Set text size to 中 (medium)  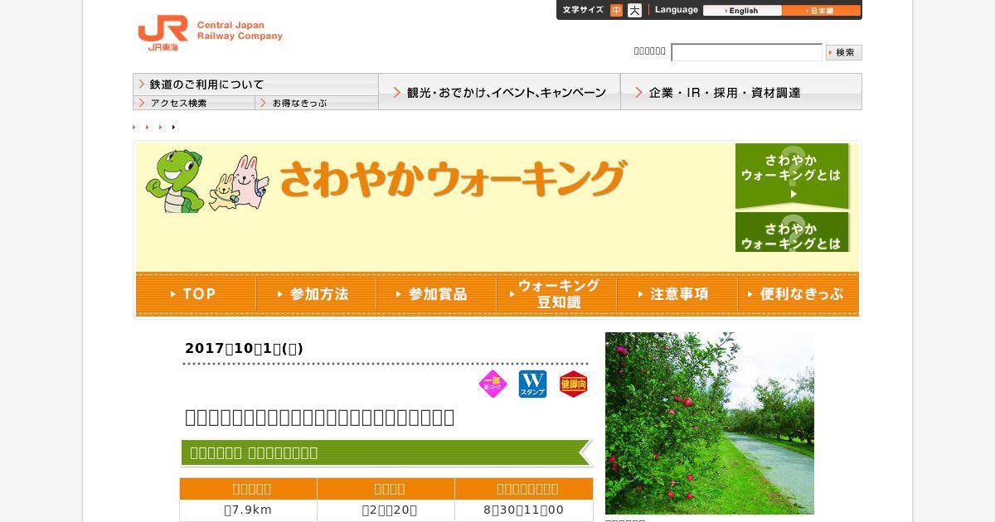point(616,11)
